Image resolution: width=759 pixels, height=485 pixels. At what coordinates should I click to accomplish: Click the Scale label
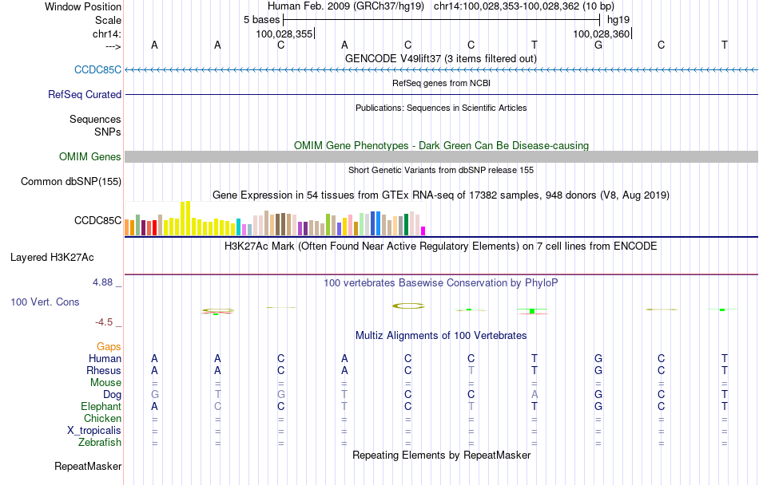click(x=108, y=20)
